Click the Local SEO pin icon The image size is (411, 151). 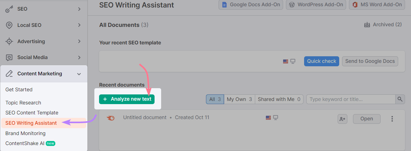coord(9,25)
